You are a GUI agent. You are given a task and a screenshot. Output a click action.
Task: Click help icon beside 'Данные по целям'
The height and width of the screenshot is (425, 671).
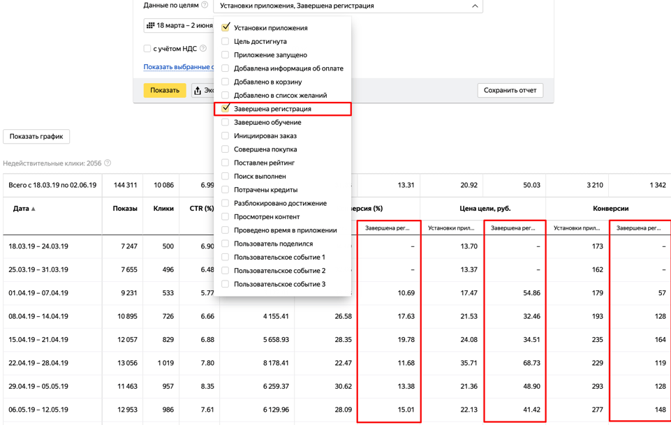(205, 5)
